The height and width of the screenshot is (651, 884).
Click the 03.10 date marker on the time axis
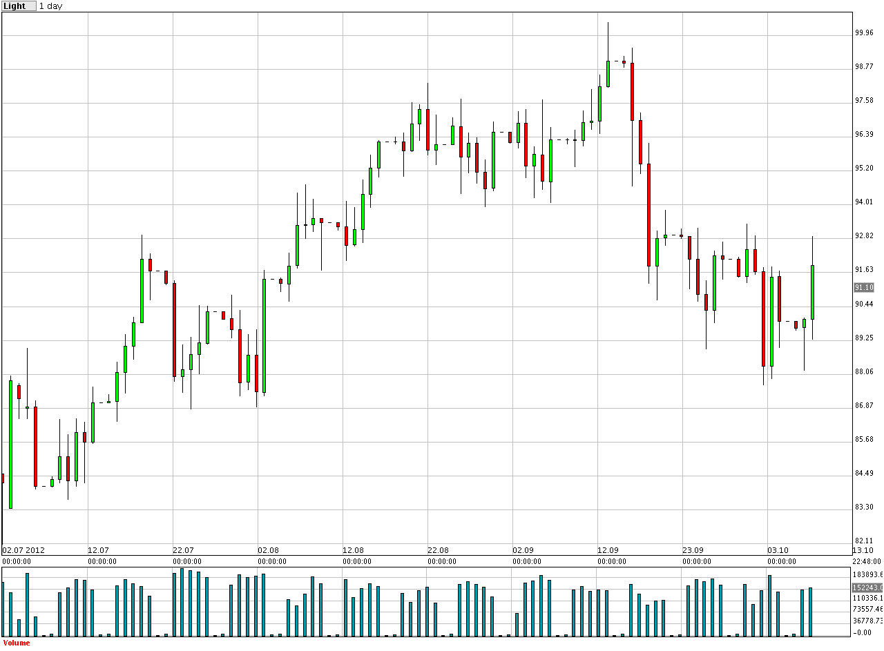pos(778,550)
